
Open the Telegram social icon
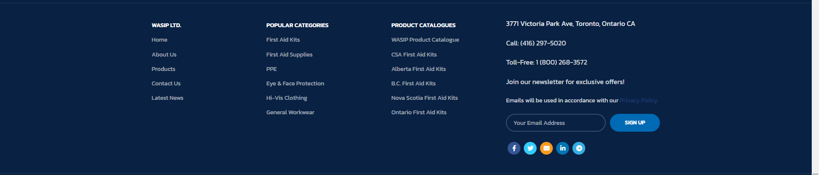579,148
